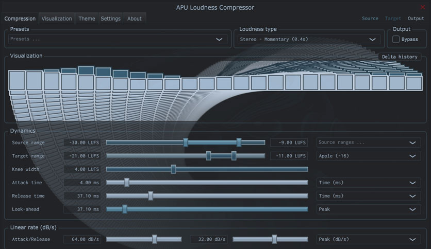This screenshot has height=249, width=431.
Task: Open the About tab
Action: (x=135, y=19)
